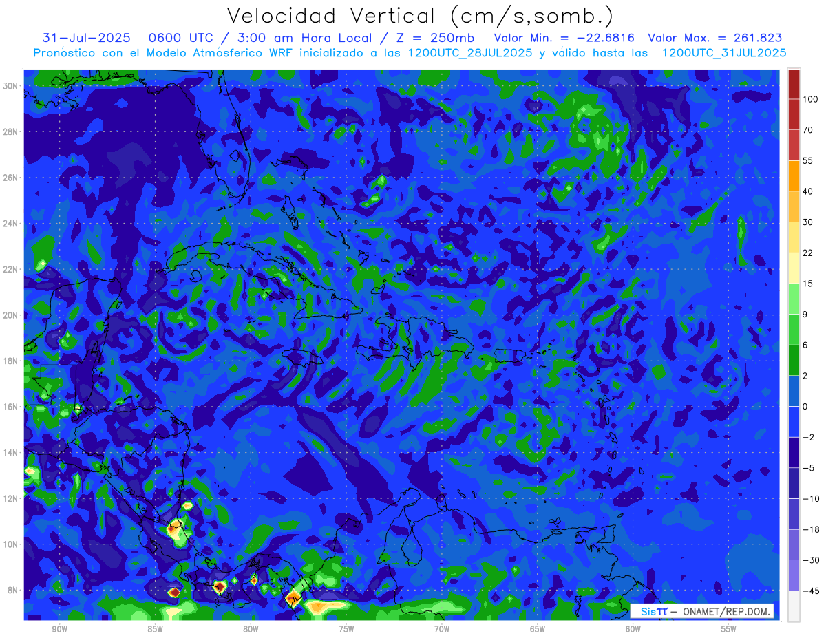The image size is (826, 638).
Task: Click the "ONAMET/REP.DOM." credit label
Action: coord(726,611)
